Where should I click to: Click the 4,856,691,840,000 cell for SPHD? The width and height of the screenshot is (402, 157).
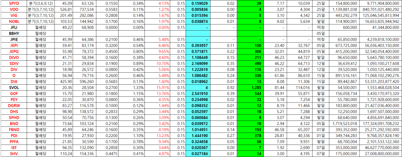380,118
